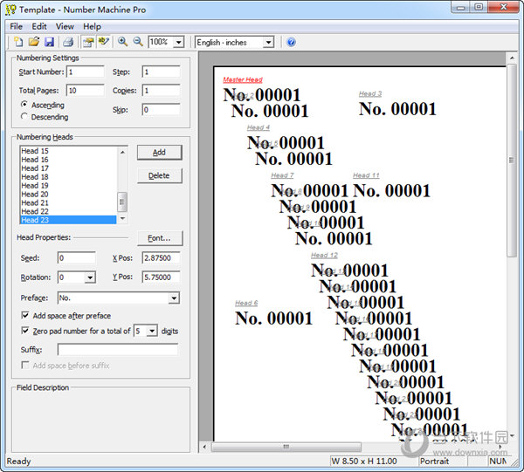Click the Number Machine Pro title bar icon
The image size is (524, 472).
coord(10,10)
